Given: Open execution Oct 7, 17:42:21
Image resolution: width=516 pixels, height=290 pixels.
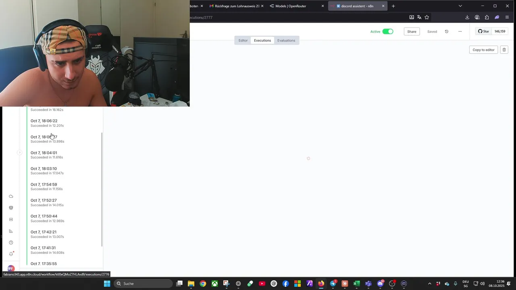Looking at the screenshot, I should tap(64, 234).
